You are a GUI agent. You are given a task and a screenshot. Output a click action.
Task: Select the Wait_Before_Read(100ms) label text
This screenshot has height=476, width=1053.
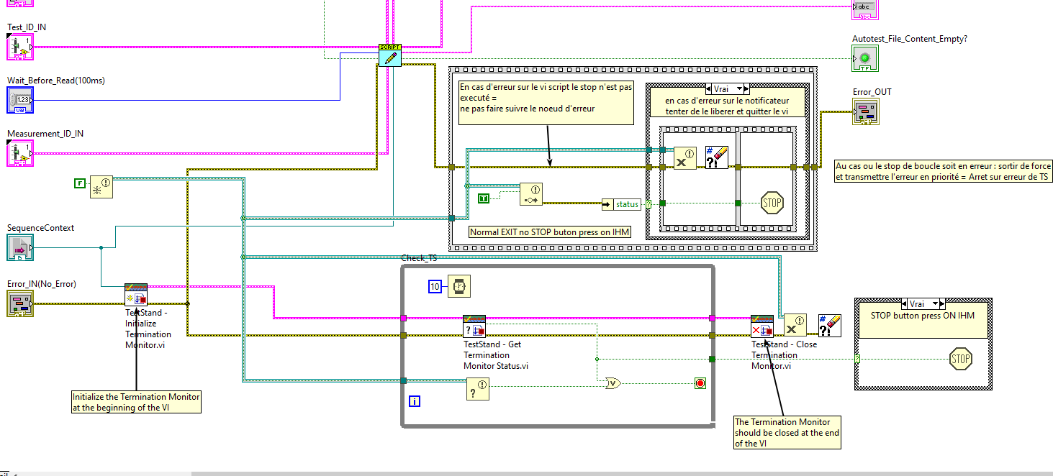[56, 81]
